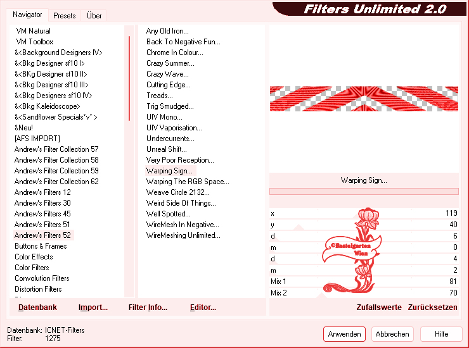469x348 pixels.
Task: Select Andrew's Filter Collection 57
Action: [56, 149]
